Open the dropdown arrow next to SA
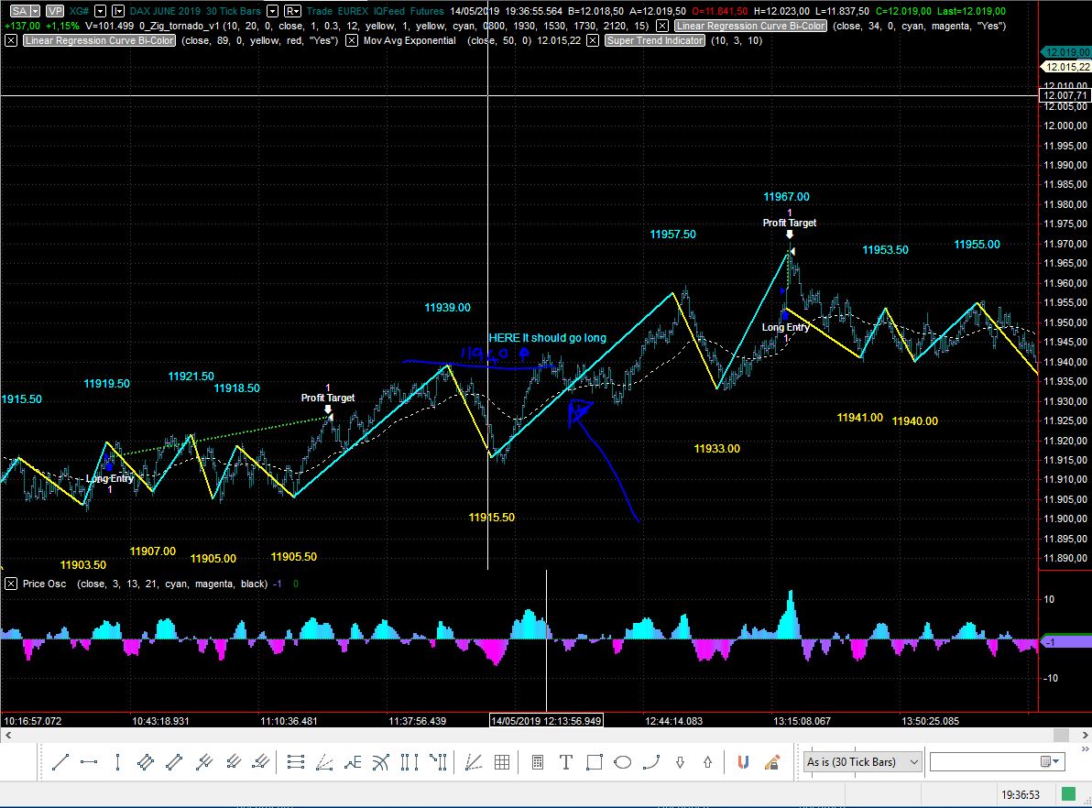 click(35, 11)
